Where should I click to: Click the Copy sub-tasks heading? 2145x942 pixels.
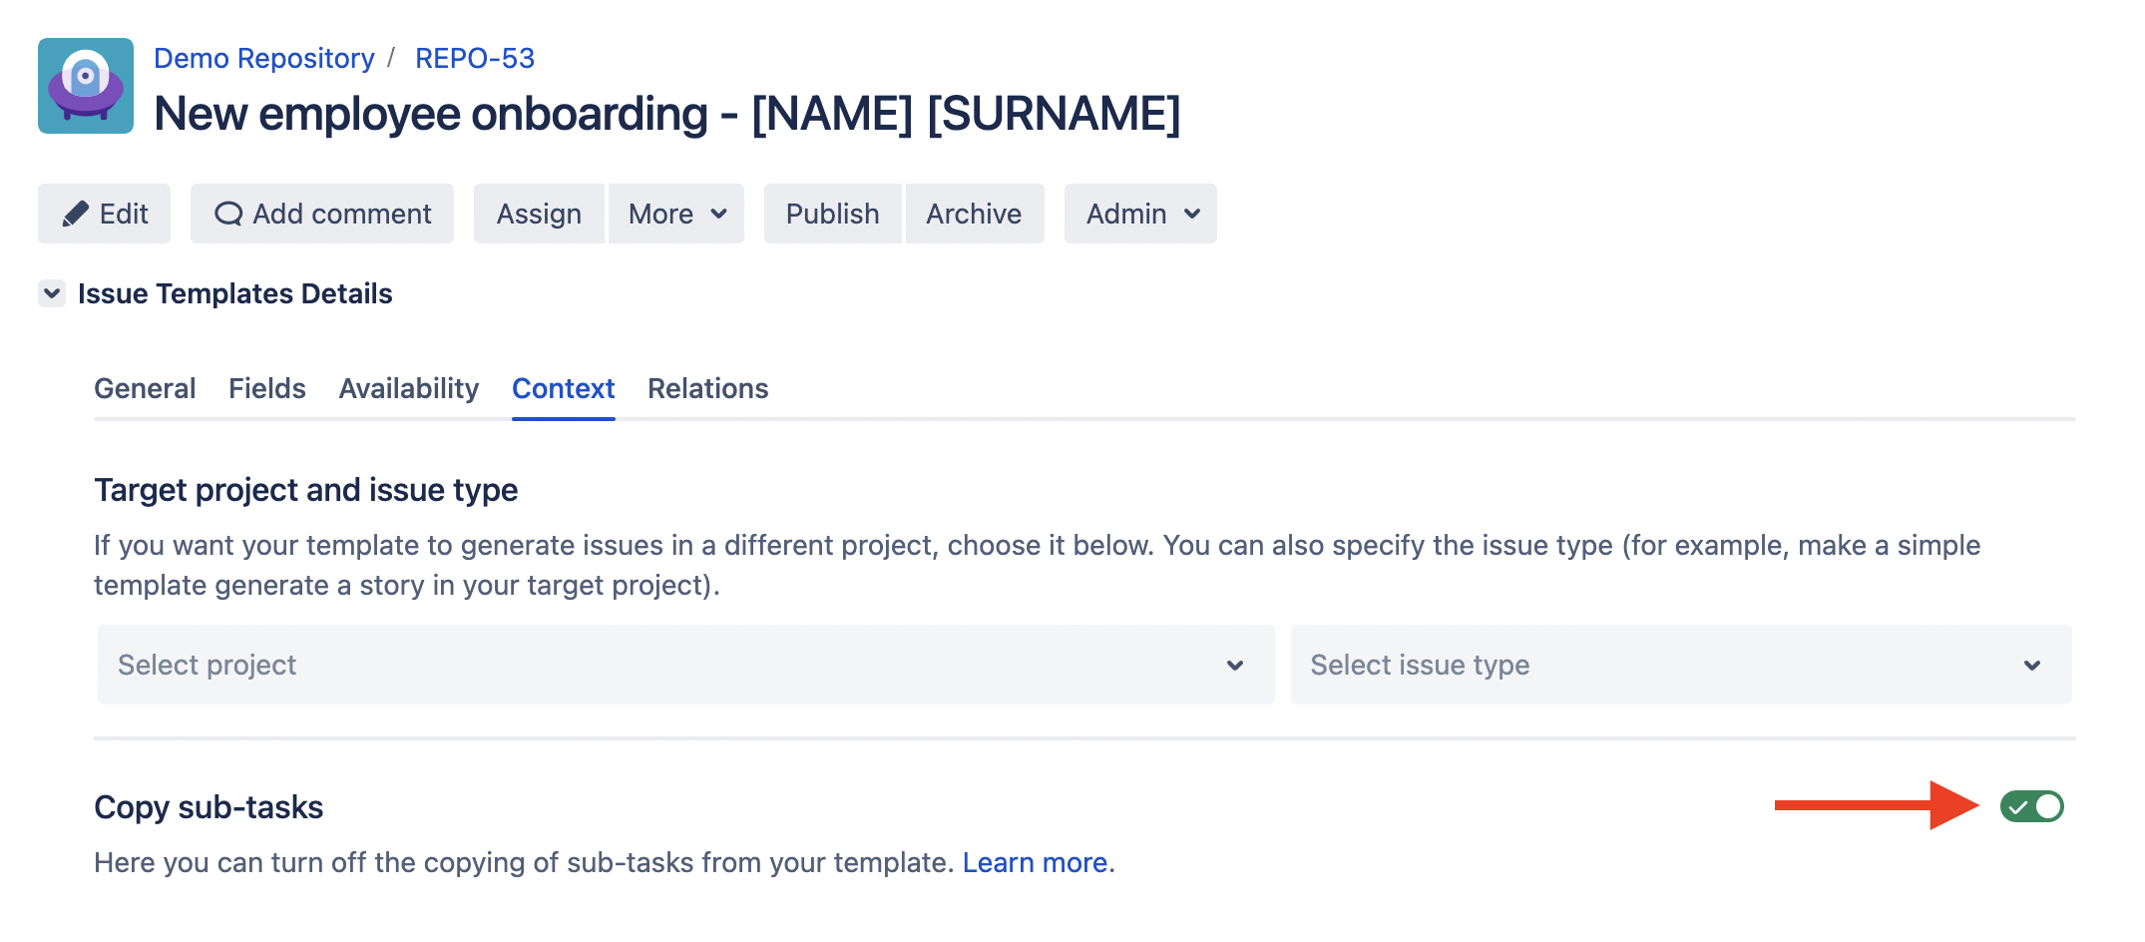pyautogui.click(x=209, y=807)
